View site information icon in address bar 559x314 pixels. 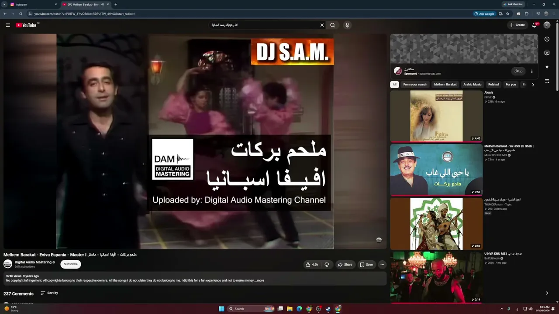point(30,14)
